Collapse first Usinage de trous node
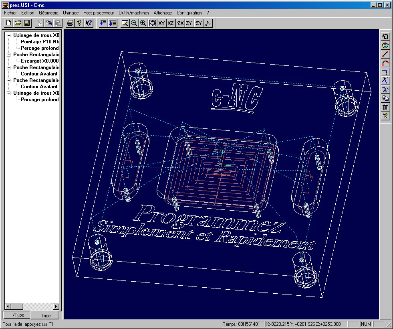Image resolution: width=393 pixels, height=329 pixels. click(8, 35)
